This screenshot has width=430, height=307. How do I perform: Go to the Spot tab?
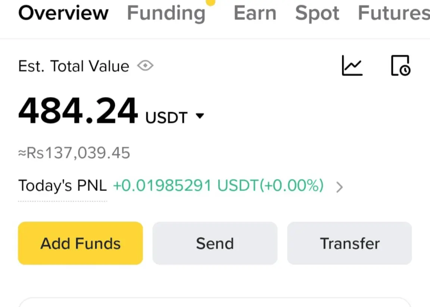pos(317,13)
